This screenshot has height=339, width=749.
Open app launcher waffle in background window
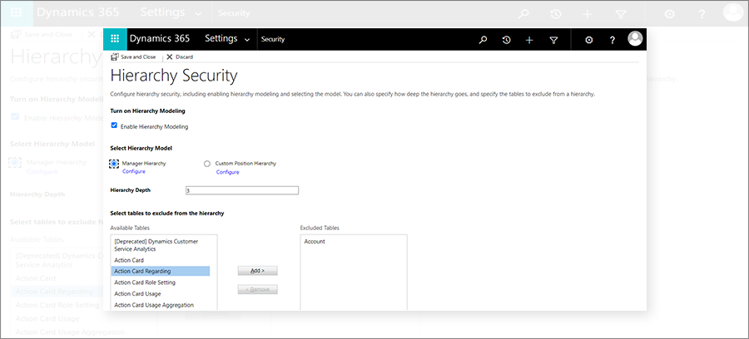[17, 13]
